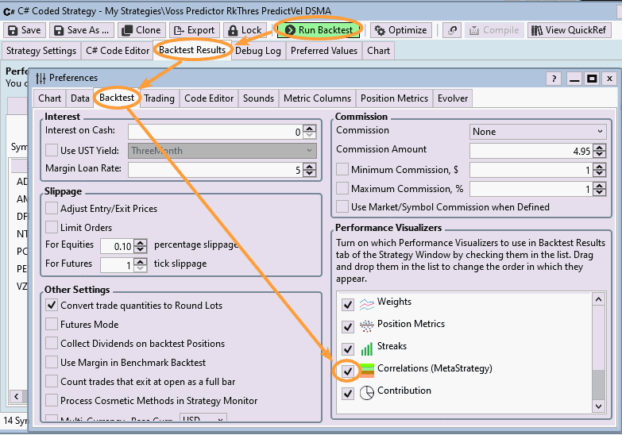Increase the Commission Amount value

coord(600,148)
